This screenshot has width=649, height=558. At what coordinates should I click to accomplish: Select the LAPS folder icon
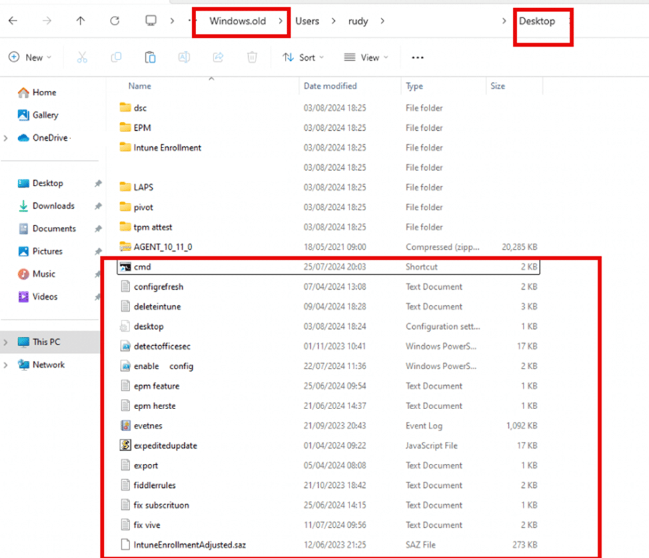pyautogui.click(x=125, y=188)
